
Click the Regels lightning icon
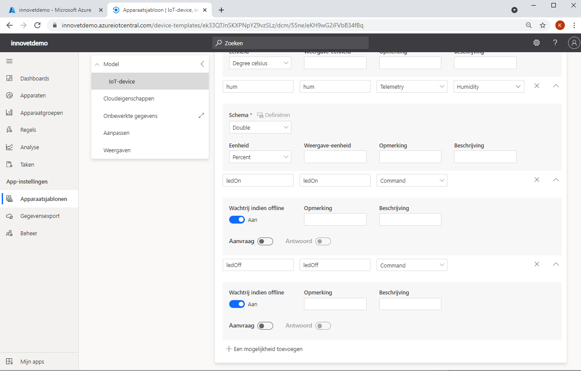point(10,130)
